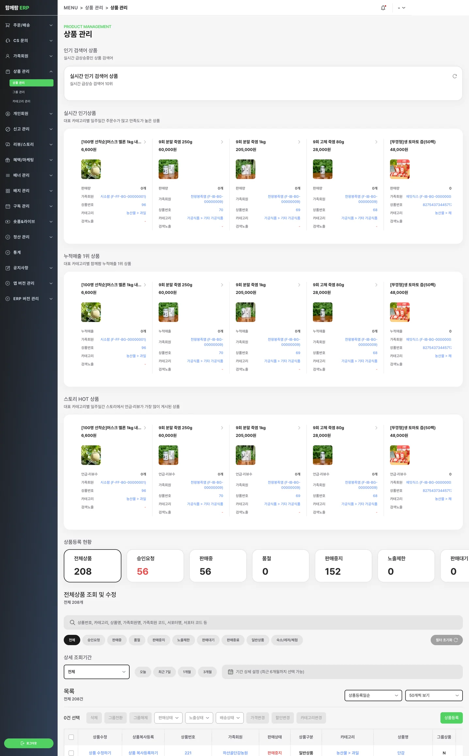The width and height of the screenshot is (469, 756).
Task: Click the person icon for 가족회원
Action: click(8, 56)
